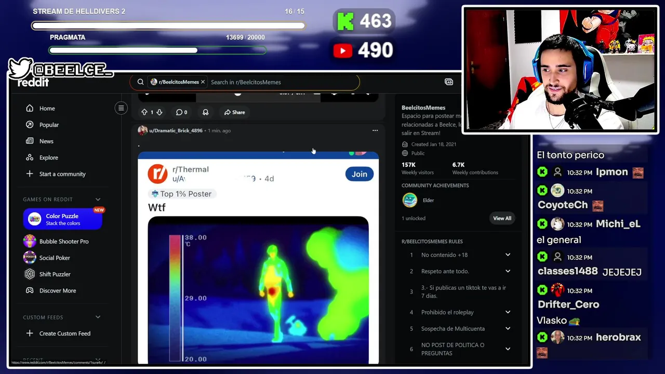Click the r/Thermal community icon
Screen dimensions: 665x374
(157, 174)
